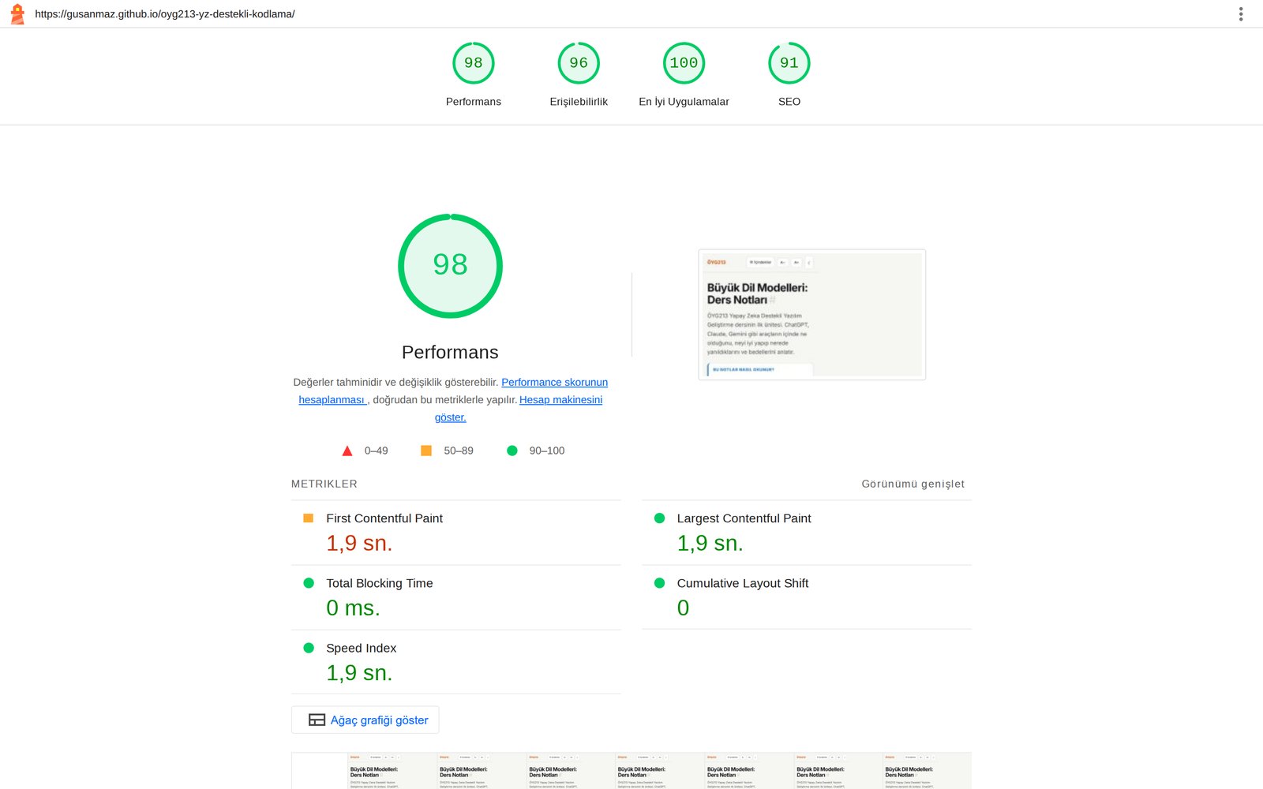This screenshot has width=1263, height=789.
Task: Click green circle icon beside Total Blocking Time
Action: (x=309, y=583)
